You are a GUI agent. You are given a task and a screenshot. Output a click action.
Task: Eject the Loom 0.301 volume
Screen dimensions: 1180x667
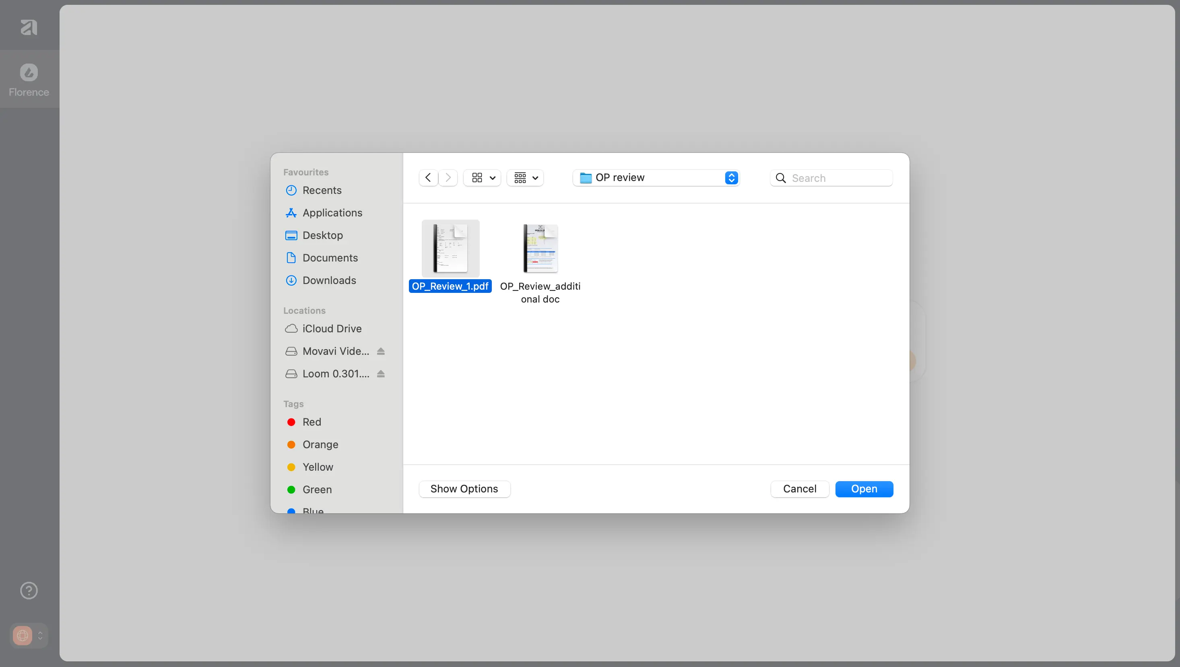pyautogui.click(x=381, y=374)
